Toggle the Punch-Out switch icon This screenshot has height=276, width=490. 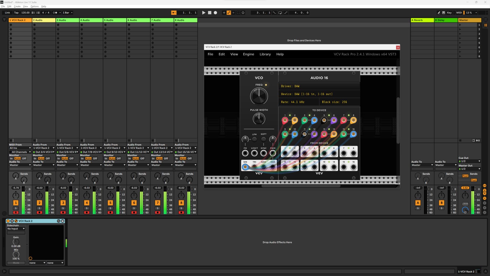pos(286,13)
